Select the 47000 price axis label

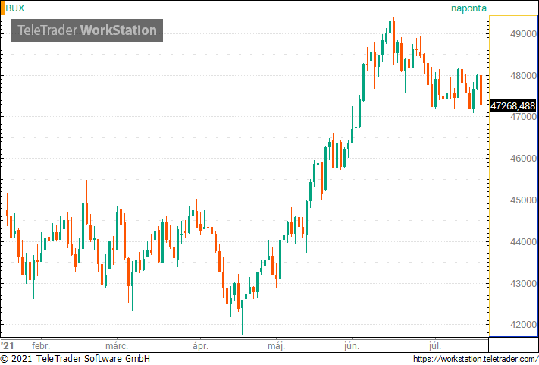[523, 117]
